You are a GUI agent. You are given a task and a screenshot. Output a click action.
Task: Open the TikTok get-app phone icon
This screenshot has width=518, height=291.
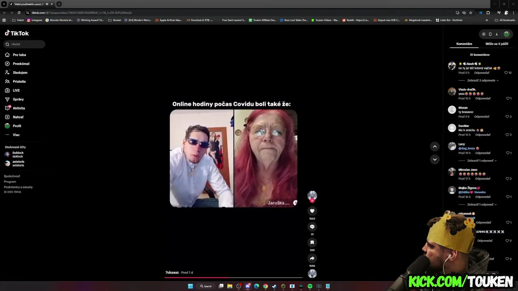click(x=490, y=34)
